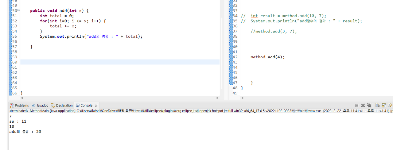The width and height of the screenshot is (393, 150).
Task: Click the 'for(int i=0; i <= x; i++) {' line
Action: coord(73,21)
